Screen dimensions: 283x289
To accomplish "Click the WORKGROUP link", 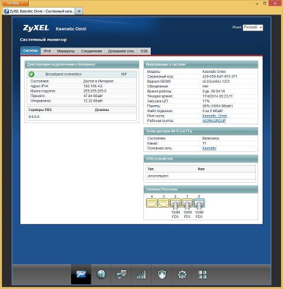I will coord(214,121).
